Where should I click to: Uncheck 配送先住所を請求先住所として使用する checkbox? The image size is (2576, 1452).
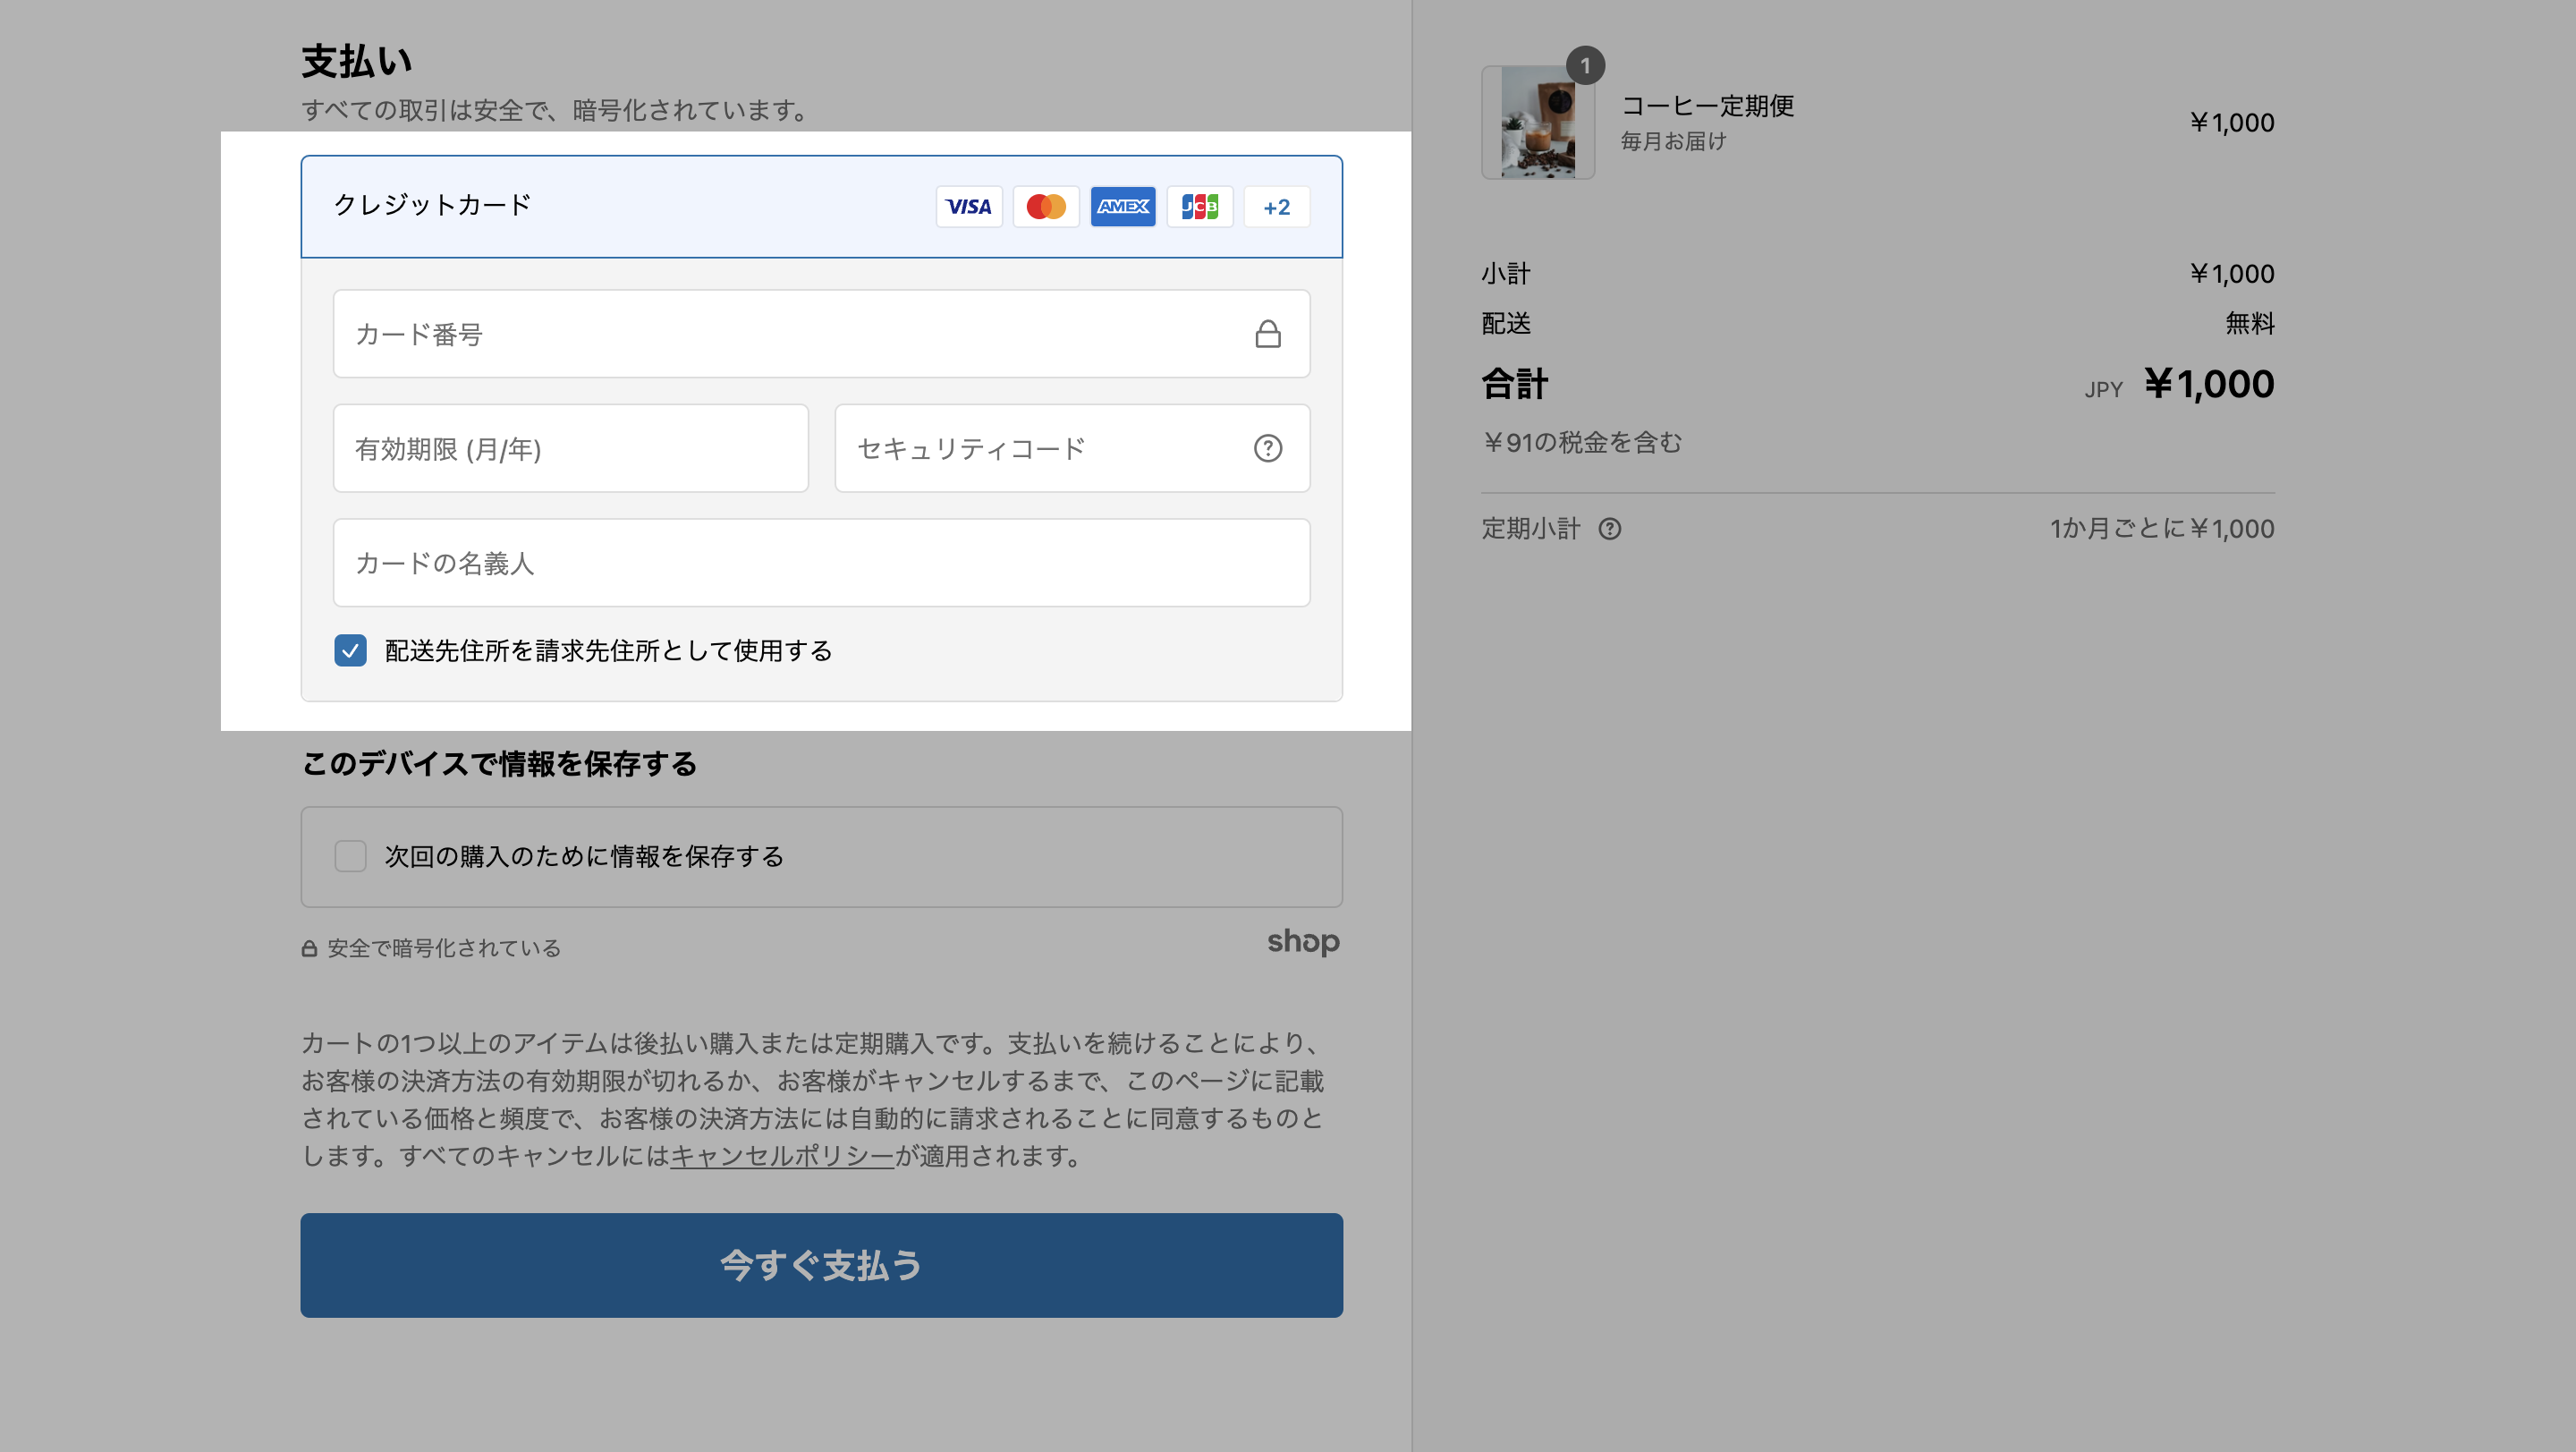tap(350, 651)
